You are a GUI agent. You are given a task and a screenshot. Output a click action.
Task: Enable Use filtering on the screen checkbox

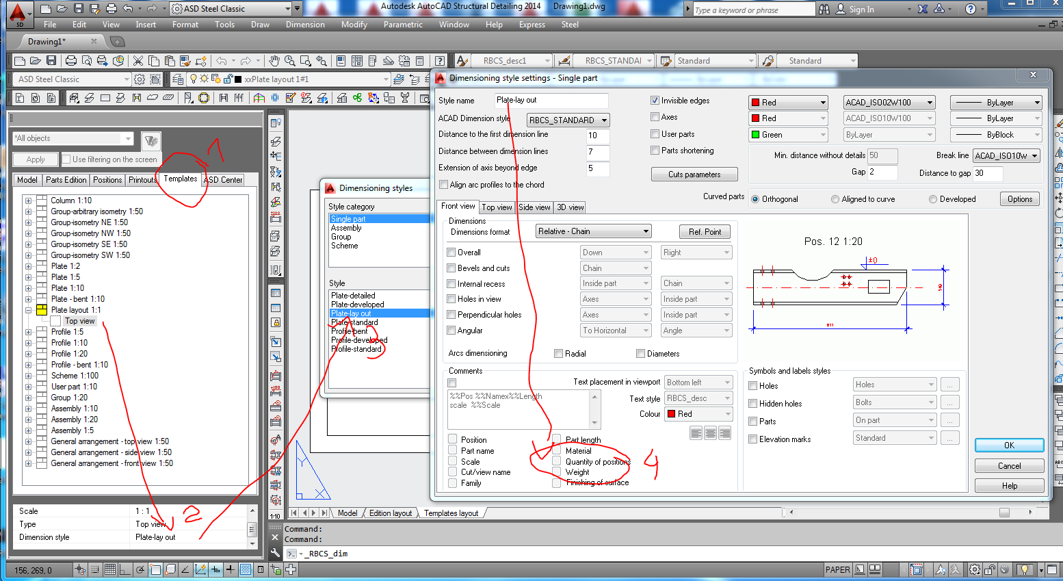(66, 159)
